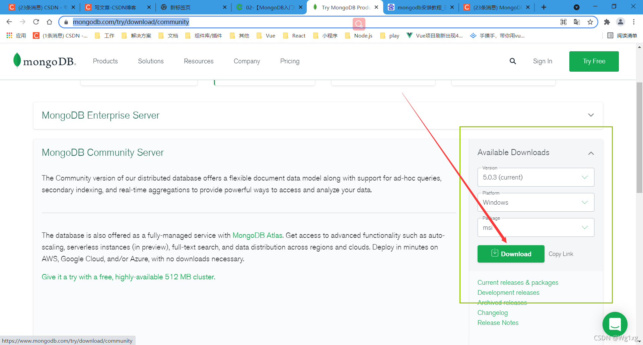Open the Products menu
This screenshot has width=643, height=345.
point(105,61)
